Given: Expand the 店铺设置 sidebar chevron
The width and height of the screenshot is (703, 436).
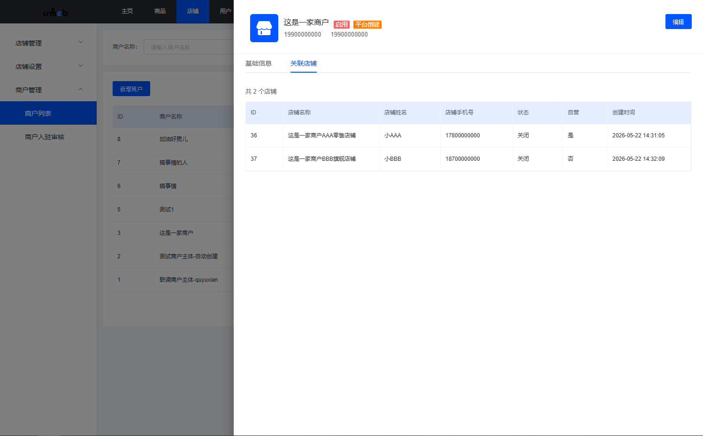Looking at the screenshot, I should point(81,66).
